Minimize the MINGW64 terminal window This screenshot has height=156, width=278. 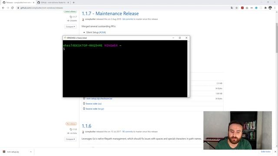173,38
